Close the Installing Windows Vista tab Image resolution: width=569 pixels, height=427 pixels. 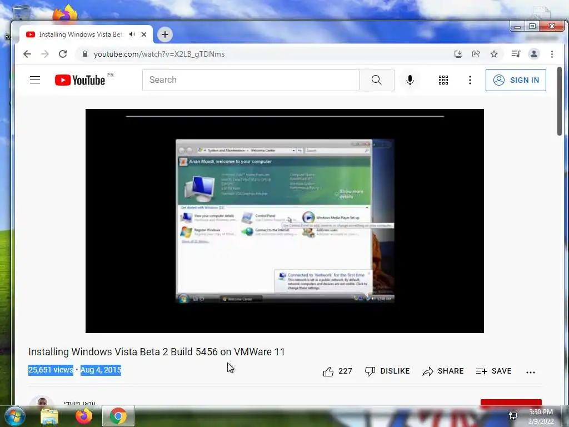(144, 34)
